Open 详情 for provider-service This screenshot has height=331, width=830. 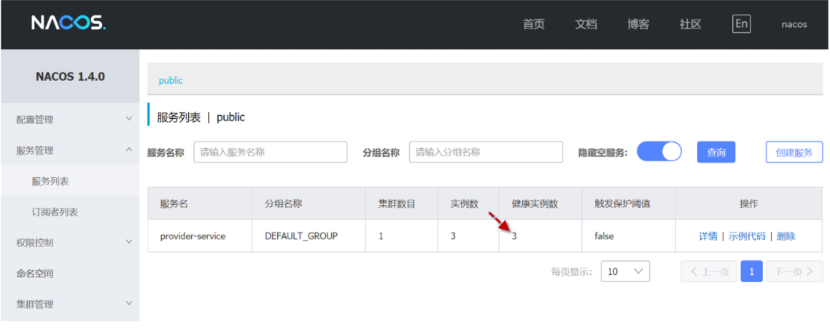pyautogui.click(x=708, y=236)
